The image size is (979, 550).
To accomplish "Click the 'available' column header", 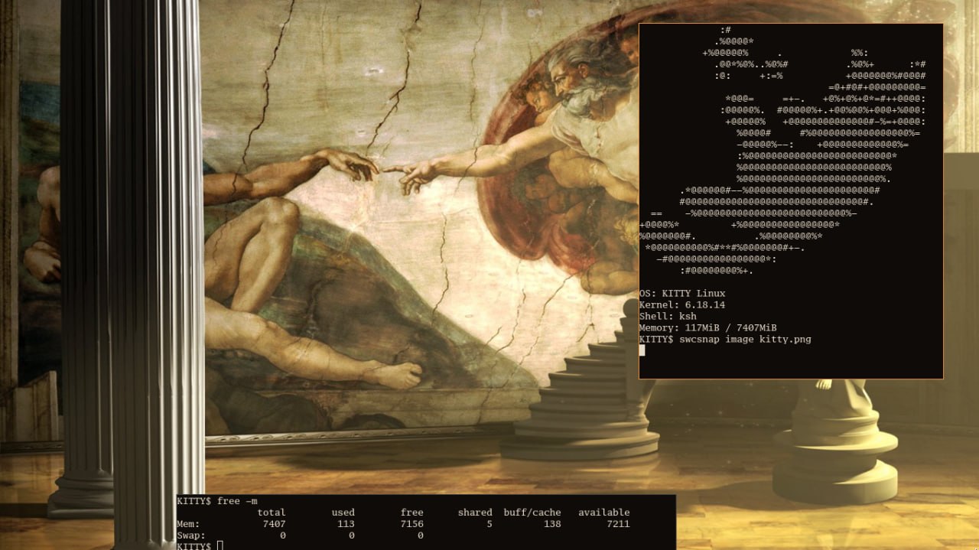I will point(604,513).
